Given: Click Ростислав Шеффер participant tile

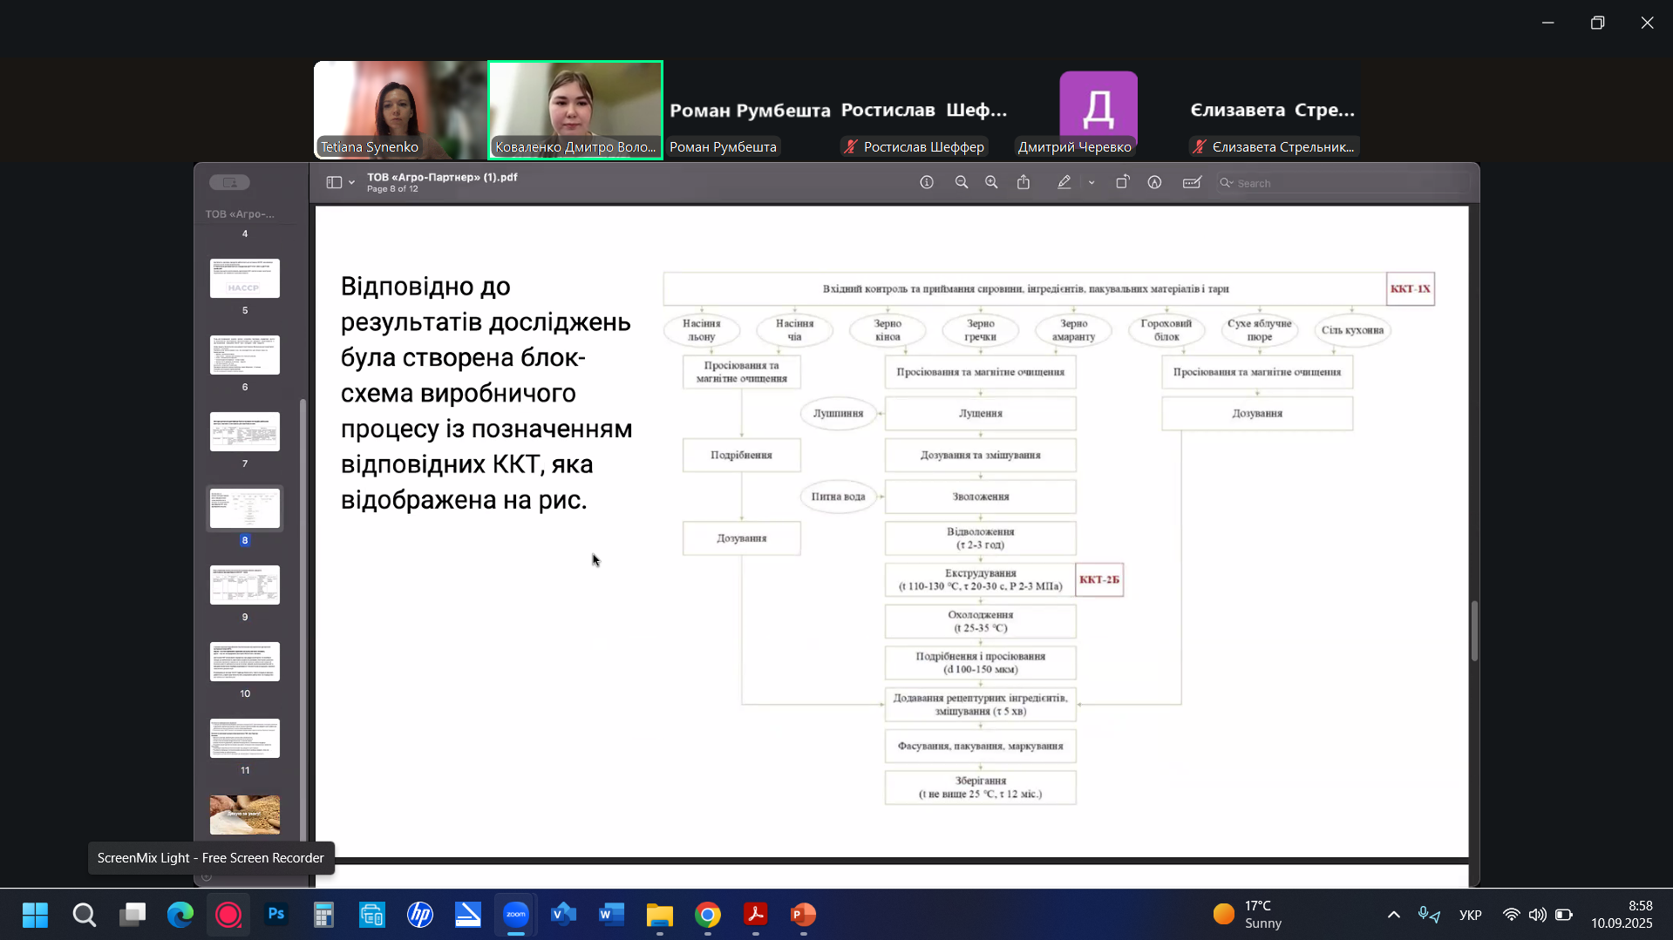Looking at the screenshot, I should [924, 110].
